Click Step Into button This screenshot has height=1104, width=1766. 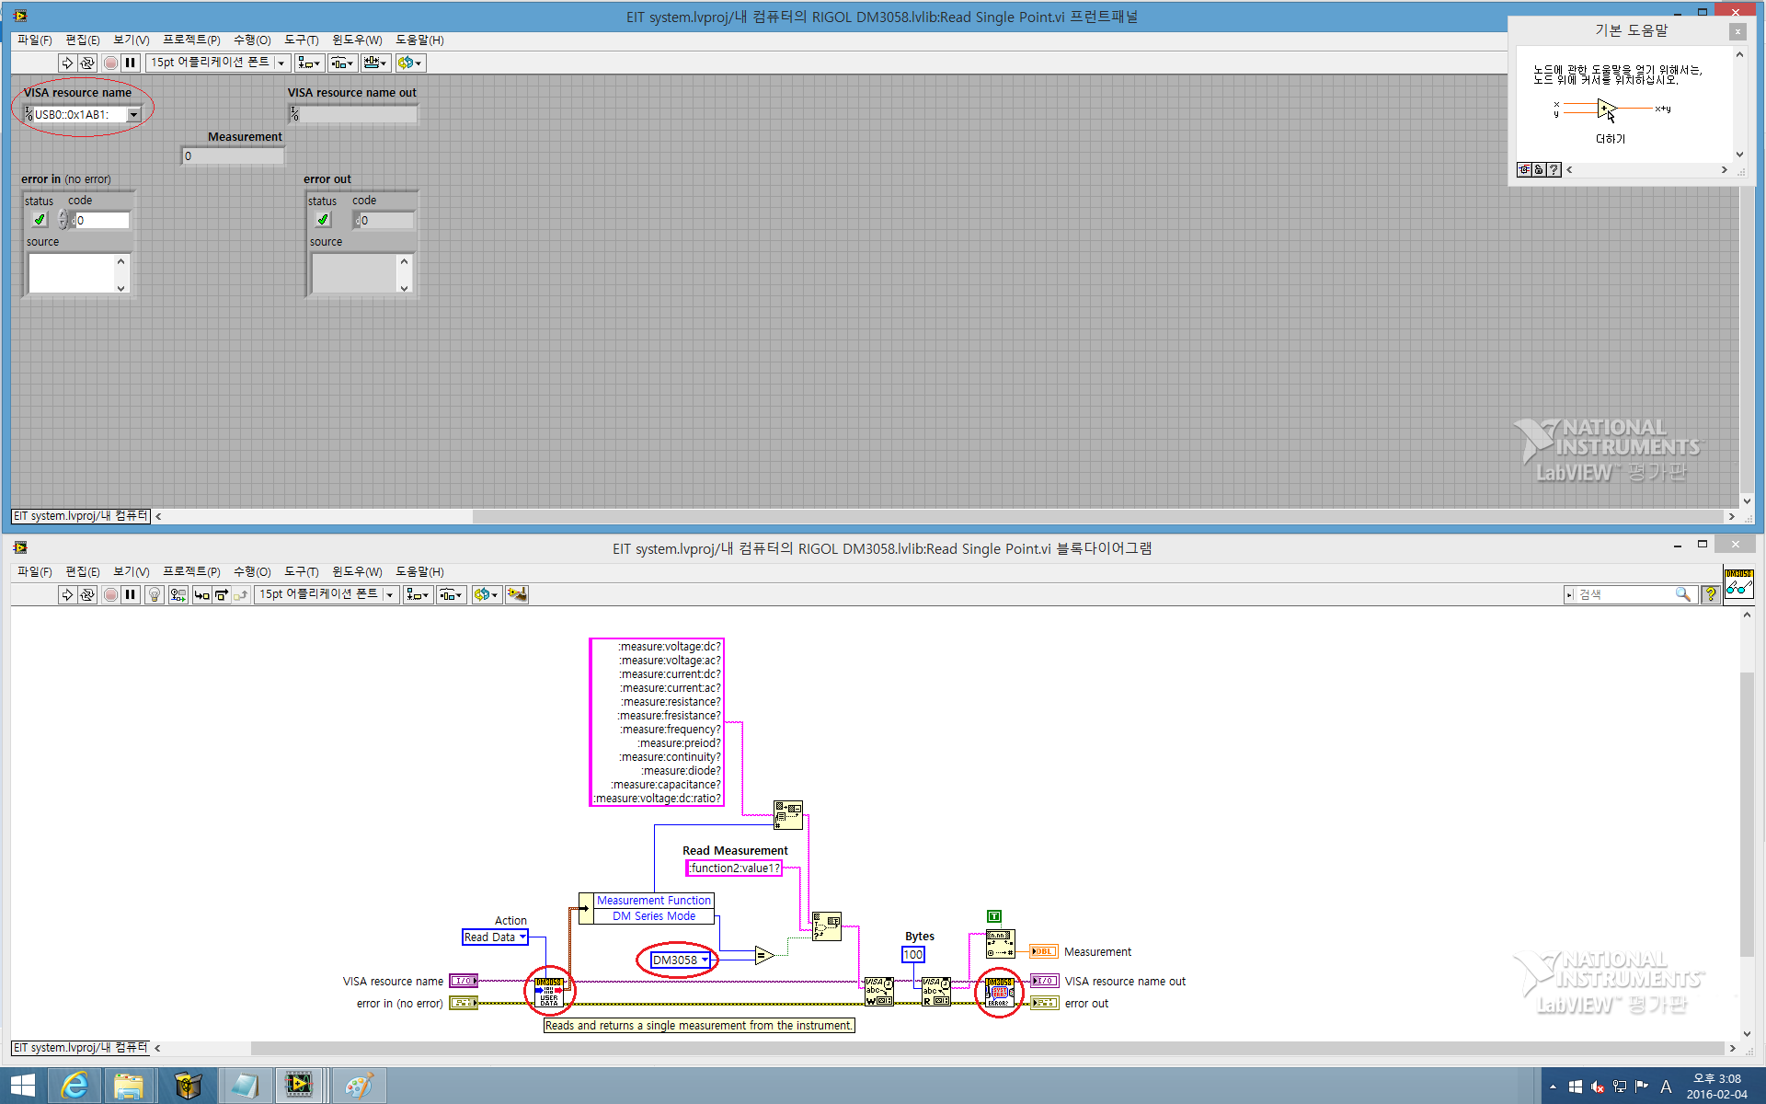tap(201, 594)
